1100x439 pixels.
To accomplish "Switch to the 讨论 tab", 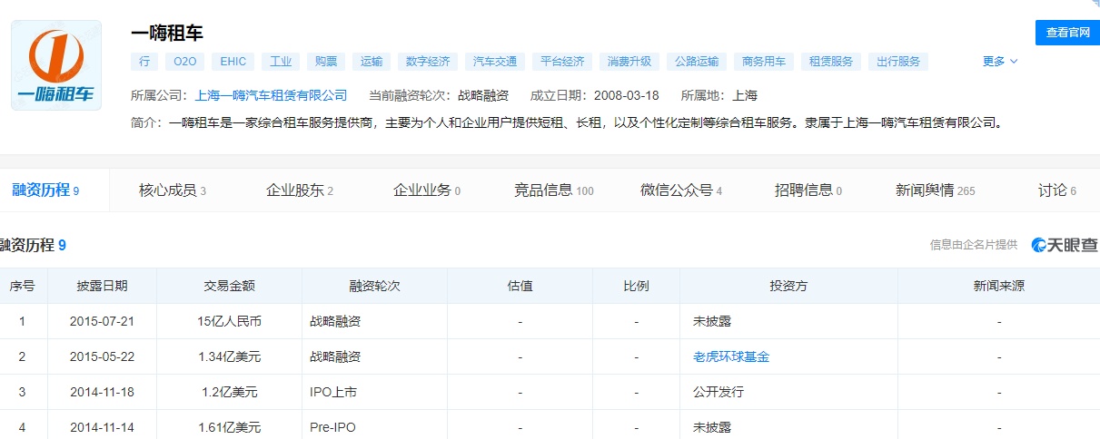I will tap(1057, 190).
